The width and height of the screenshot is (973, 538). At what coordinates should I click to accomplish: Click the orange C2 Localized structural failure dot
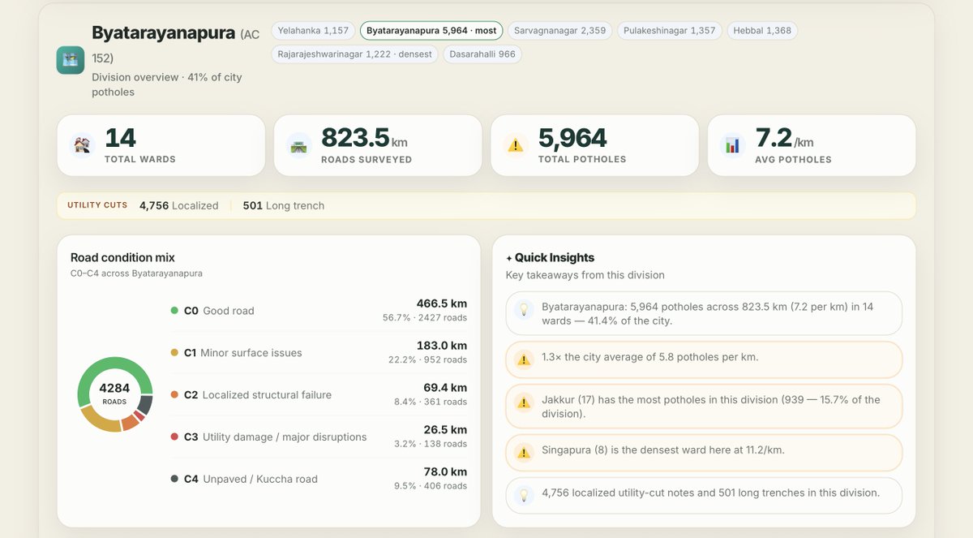pyautogui.click(x=174, y=395)
